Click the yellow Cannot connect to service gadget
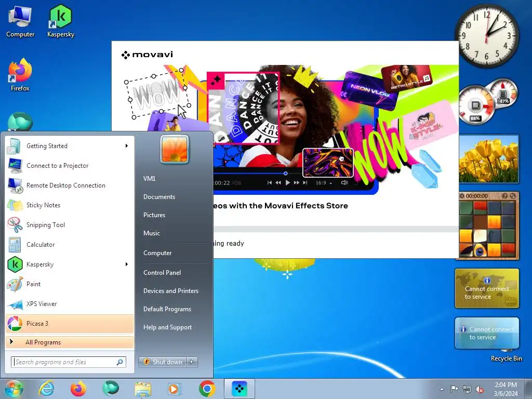The height and width of the screenshot is (399, 532). pos(487,288)
